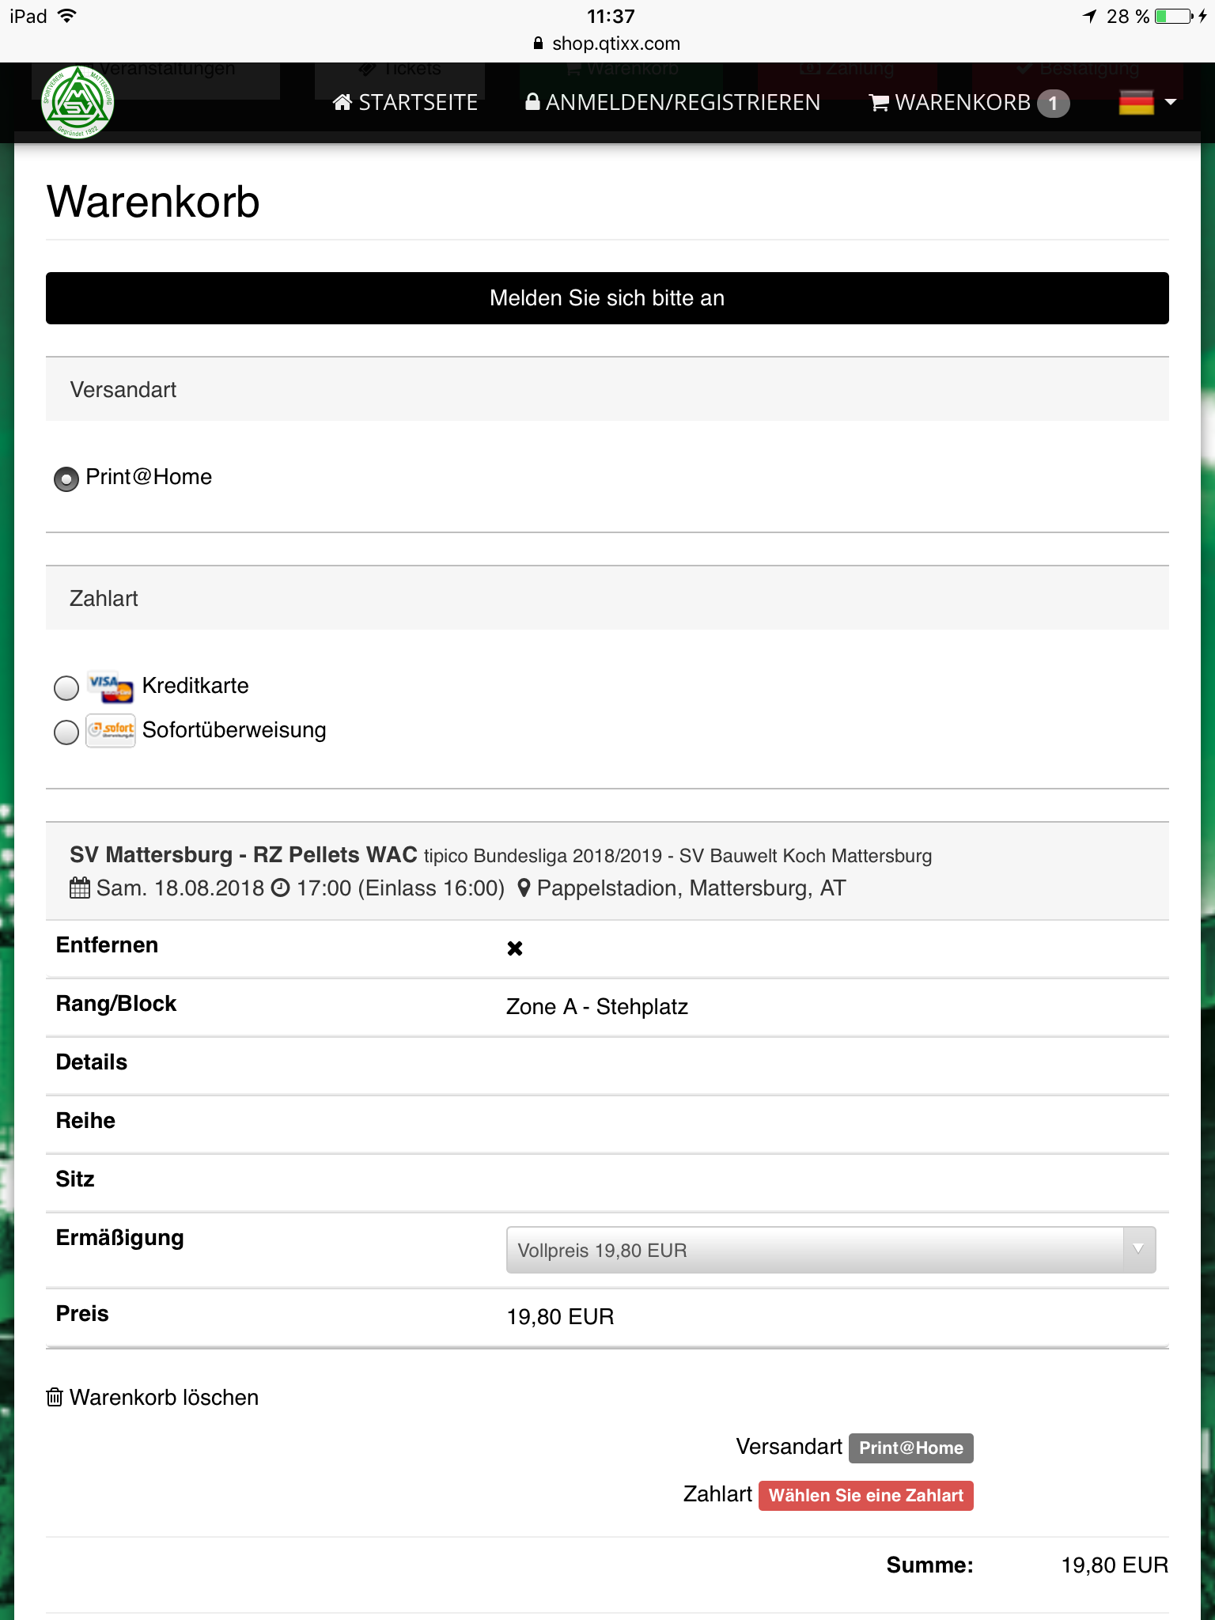The width and height of the screenshot is (1215, 1620).
Task: Click Warenkorb löschen to clear cart
Action: tap(153, 1398)
